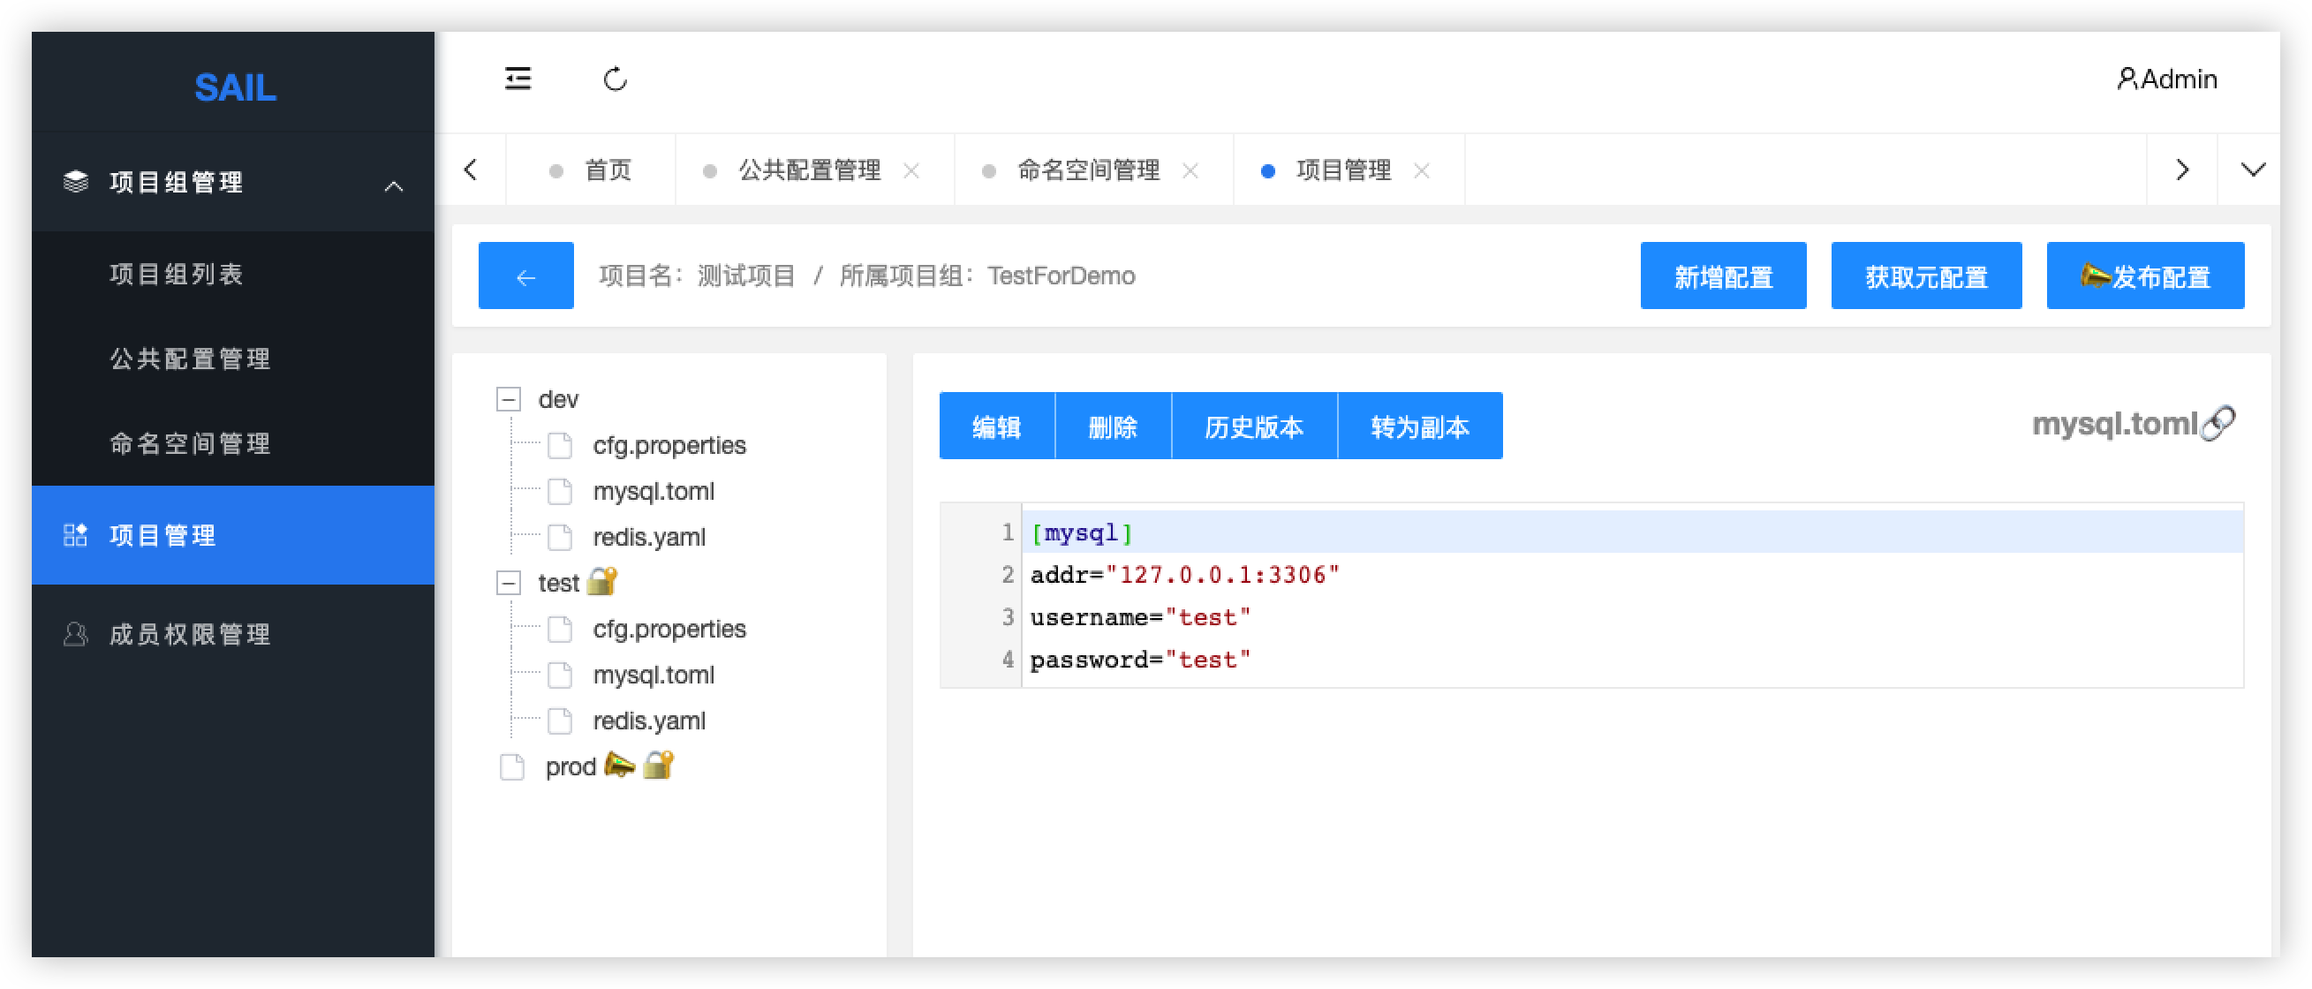This screenshot has width=2312, height=989.
Task: Click the megaphone marker beside prod
Action: (620, 766)
